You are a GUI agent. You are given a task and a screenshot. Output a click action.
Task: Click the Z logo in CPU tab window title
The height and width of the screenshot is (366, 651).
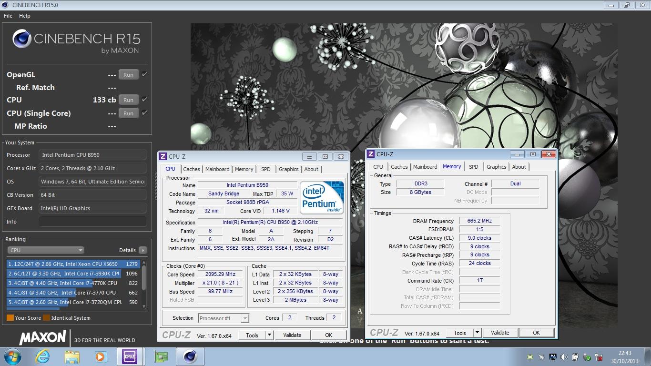[x=163, y=156]
